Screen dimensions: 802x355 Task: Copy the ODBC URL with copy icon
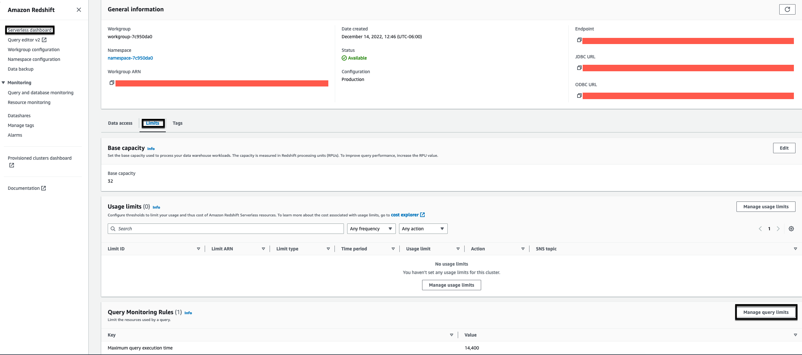click(x=579, y=96)
